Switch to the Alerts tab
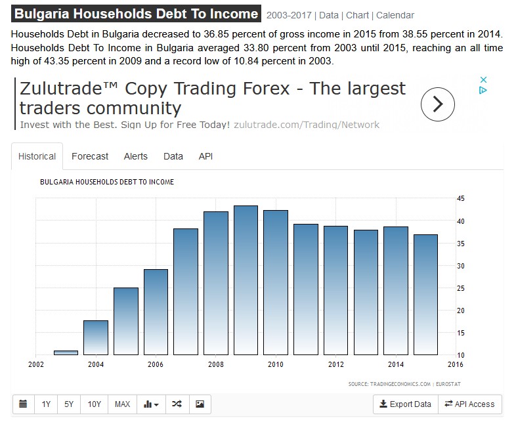516x428 pixels. click(x=135, y=156)
